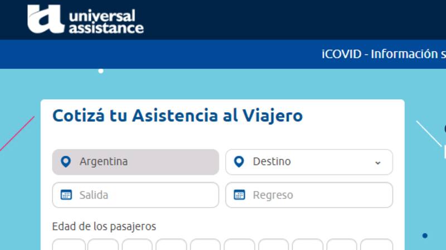Select the Argentina origin country field

tap(135, 162)
